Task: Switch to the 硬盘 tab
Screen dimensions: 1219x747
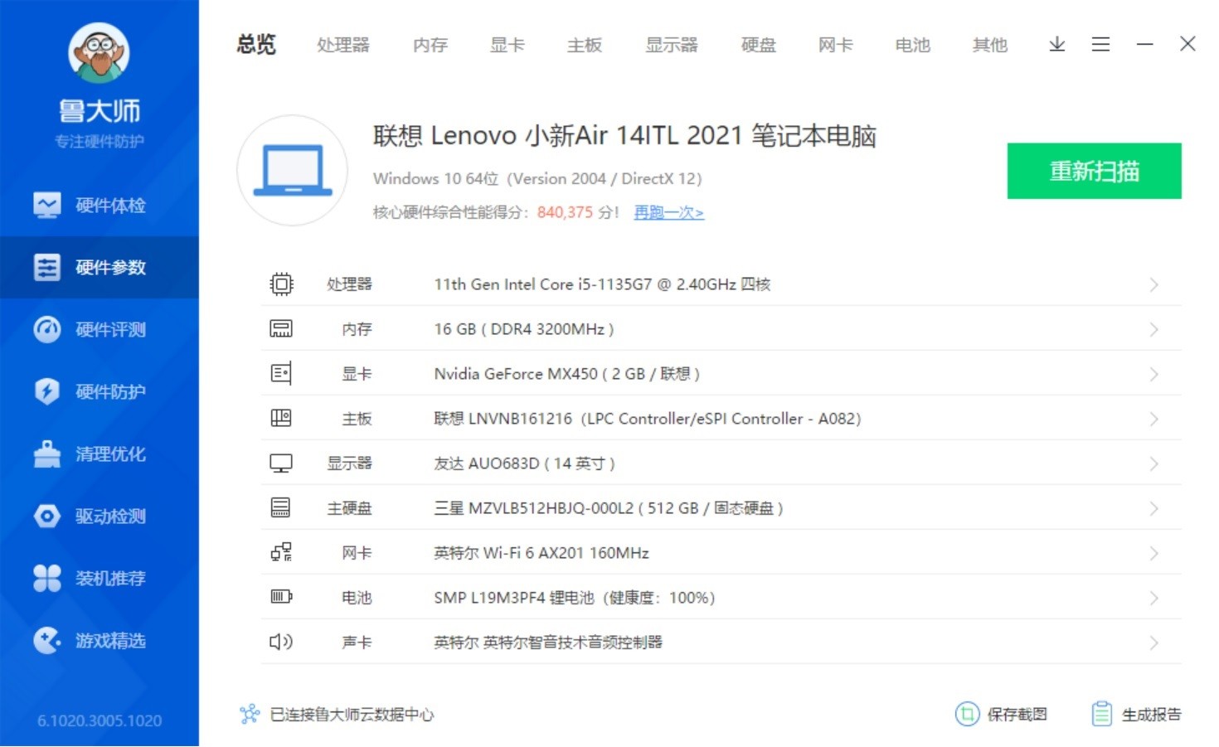Action: pos(759,45)
